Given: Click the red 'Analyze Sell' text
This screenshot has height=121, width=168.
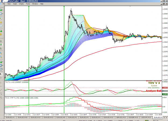Looking at the screenshot, I should [x=154, y=91].
